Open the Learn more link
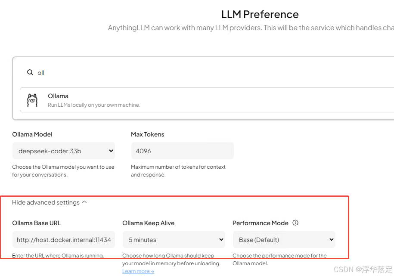Screen dimensions: 394x276 point(138,271)
